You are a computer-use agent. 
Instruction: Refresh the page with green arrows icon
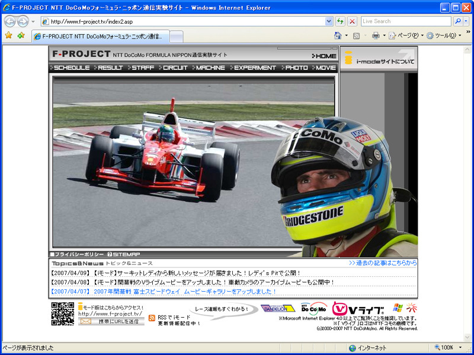(340, 21)
